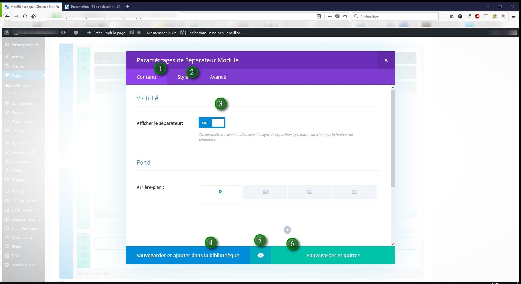Click Sauvegarder et quitter
This screenshot has width=521, height=284.
click(333, 255)
